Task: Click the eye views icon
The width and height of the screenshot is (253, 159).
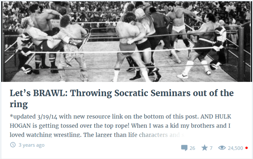Action: [222, 148]
